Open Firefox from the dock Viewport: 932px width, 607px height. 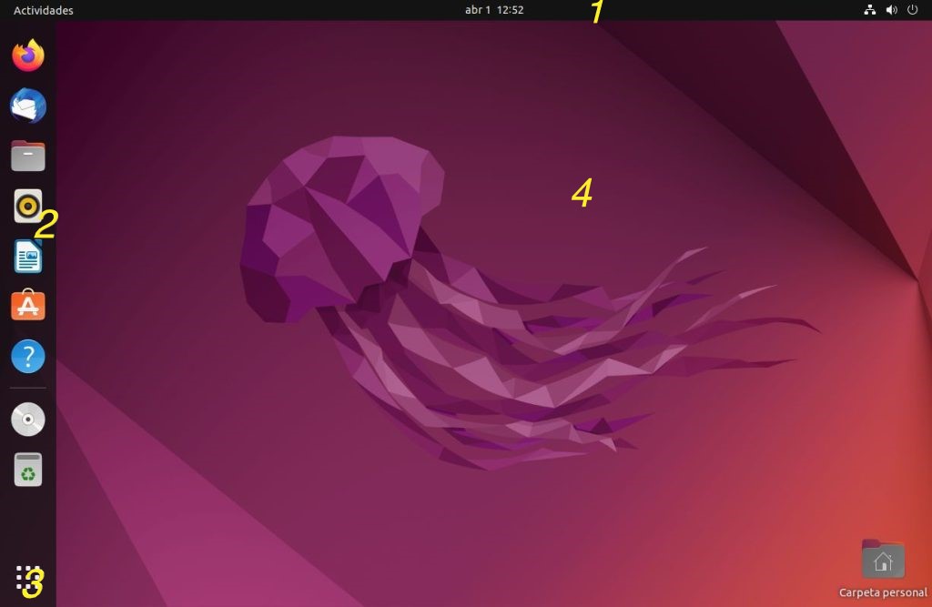(x=27, y=55)
